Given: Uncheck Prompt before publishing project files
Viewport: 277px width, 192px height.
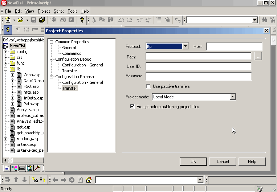Looking at the screenshot, I should click(x=132, y=106).
